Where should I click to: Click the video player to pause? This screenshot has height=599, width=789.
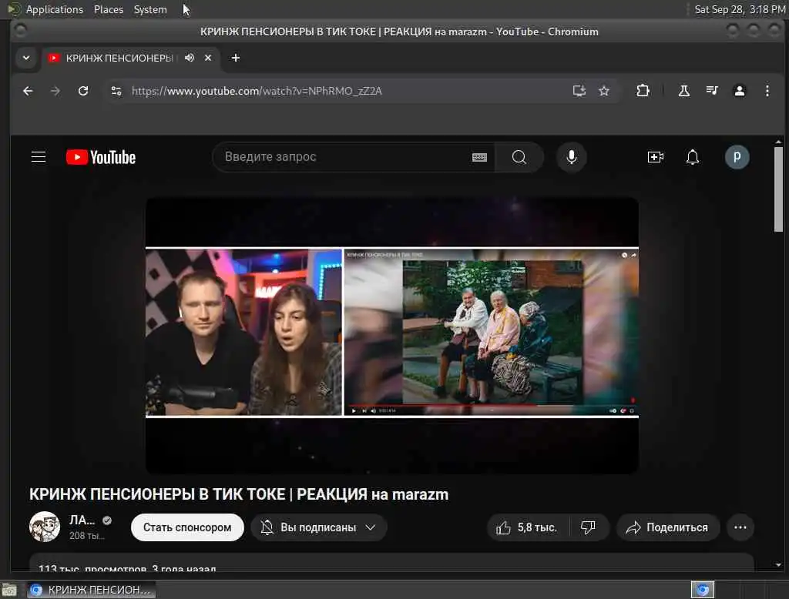tap(392, 335)
